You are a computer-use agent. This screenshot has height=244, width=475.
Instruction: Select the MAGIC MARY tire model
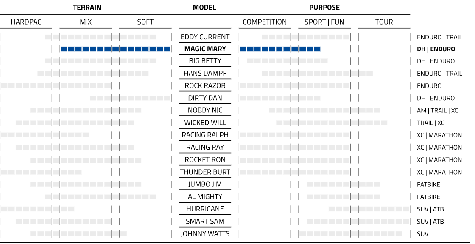[x=205, y=49]
